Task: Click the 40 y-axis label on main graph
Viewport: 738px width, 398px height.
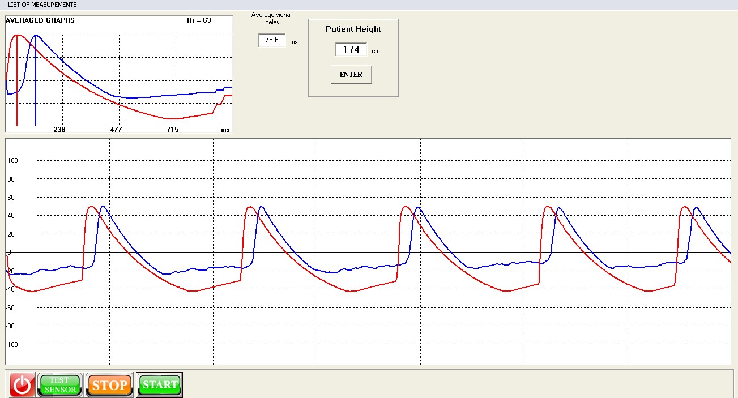Action: tap(11, 216)
